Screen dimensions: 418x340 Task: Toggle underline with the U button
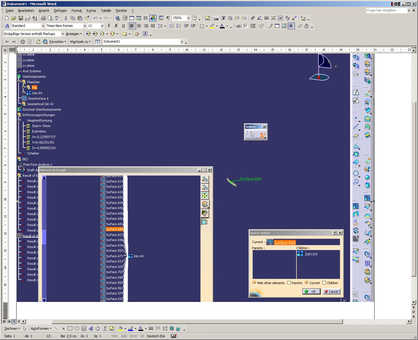click(x=123, y=26)
